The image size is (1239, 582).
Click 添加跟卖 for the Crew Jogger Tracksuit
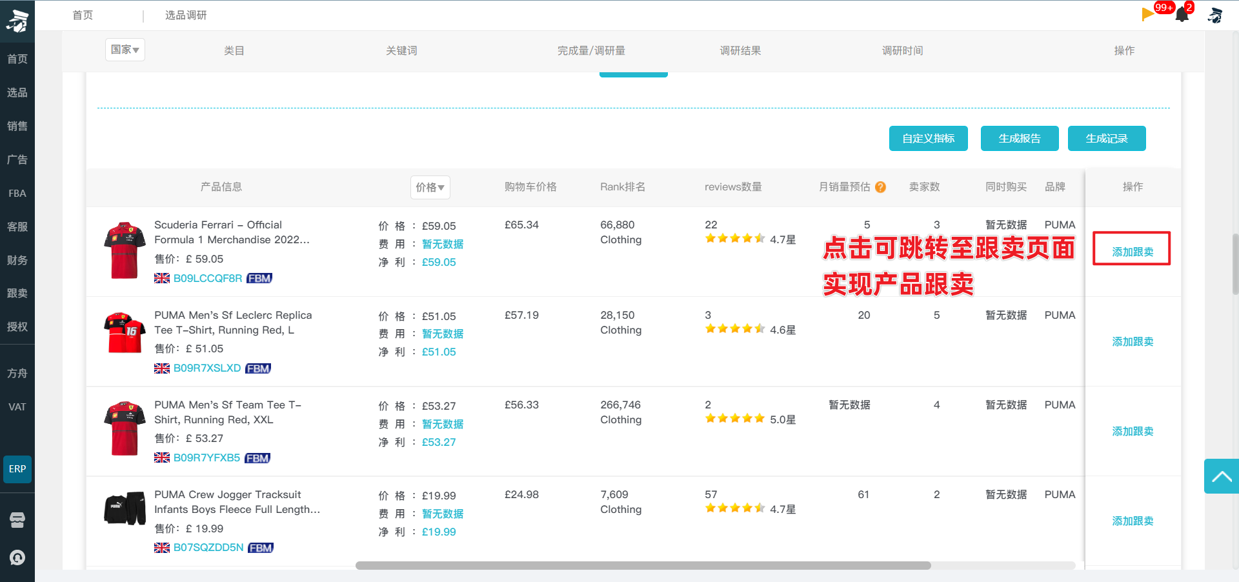tap(1133, 521)
